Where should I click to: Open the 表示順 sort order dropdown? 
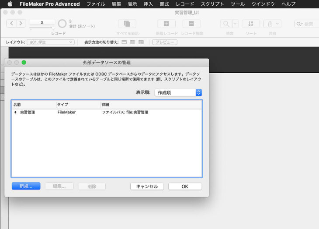click(x=178, y=92)
